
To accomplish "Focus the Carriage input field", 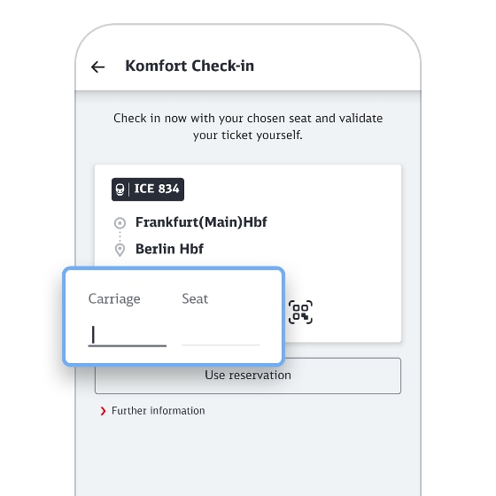I will coord(128,335).
